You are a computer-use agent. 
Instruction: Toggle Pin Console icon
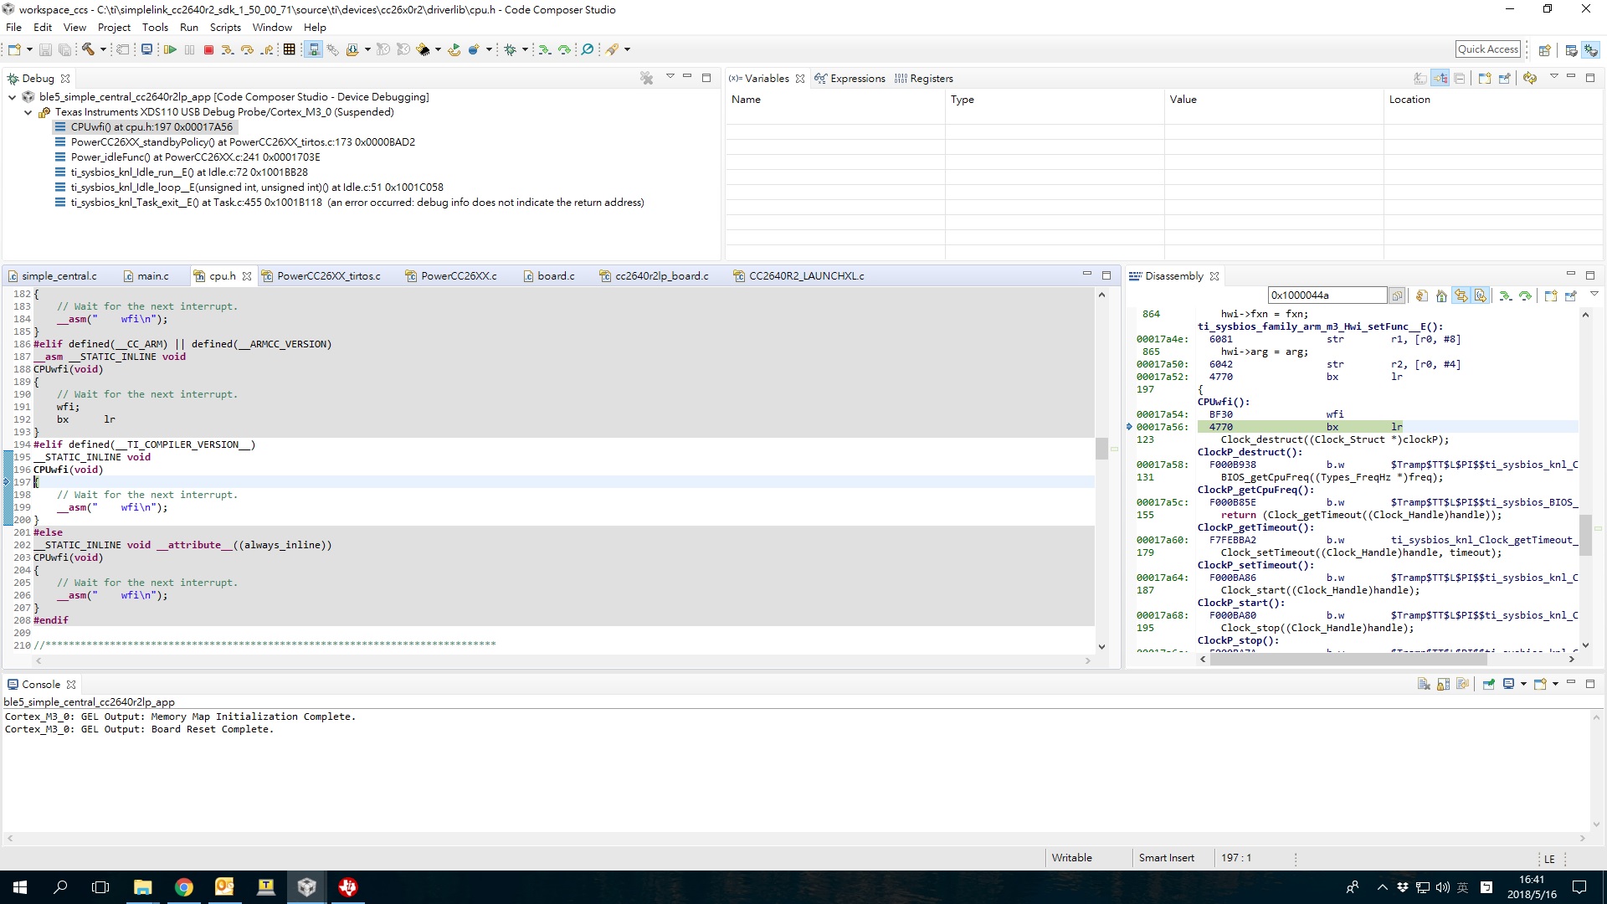(x=1489, y=684)
